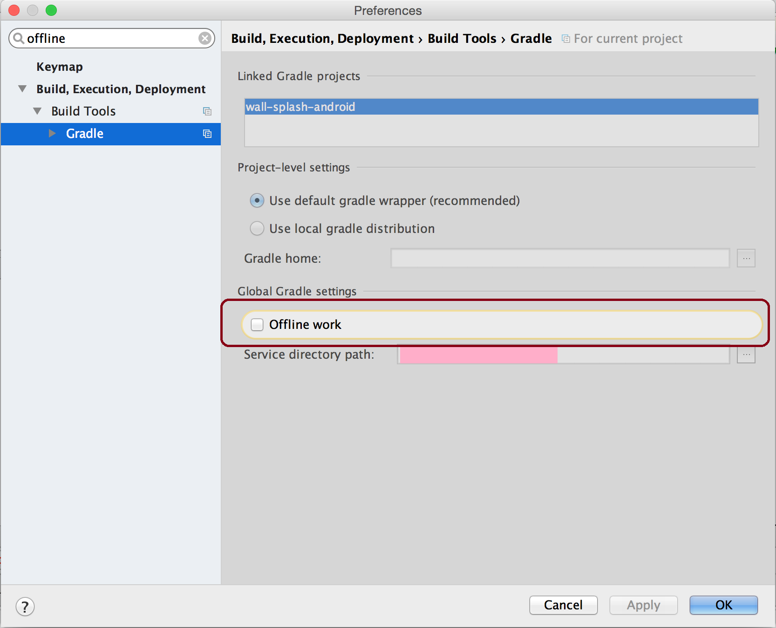The image size is (776, 628).
Task: Click the Service directory path field
Action: (x=563, y=355)
